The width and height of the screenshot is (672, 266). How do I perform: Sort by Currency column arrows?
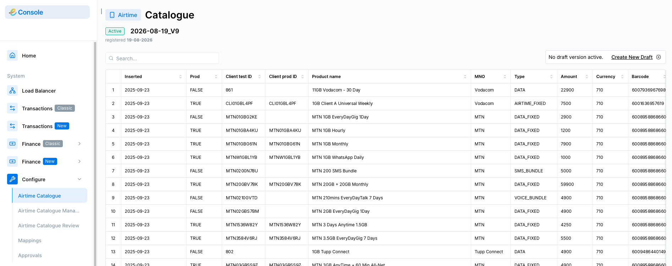(622, 77)
